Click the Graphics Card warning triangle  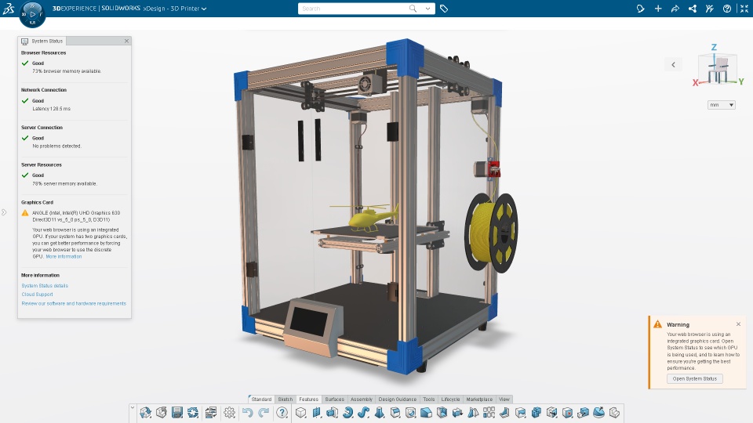coord(25,213)
